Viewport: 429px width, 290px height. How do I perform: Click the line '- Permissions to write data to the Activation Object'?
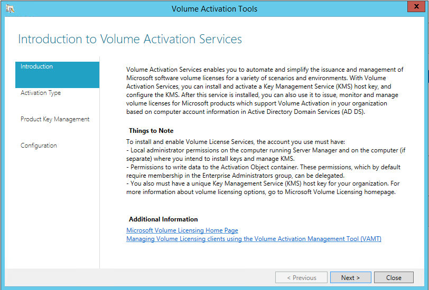click(263, 167)
